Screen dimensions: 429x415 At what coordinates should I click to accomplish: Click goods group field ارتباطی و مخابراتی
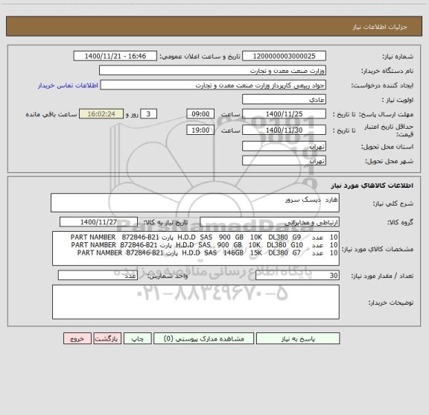click(270, 222)
